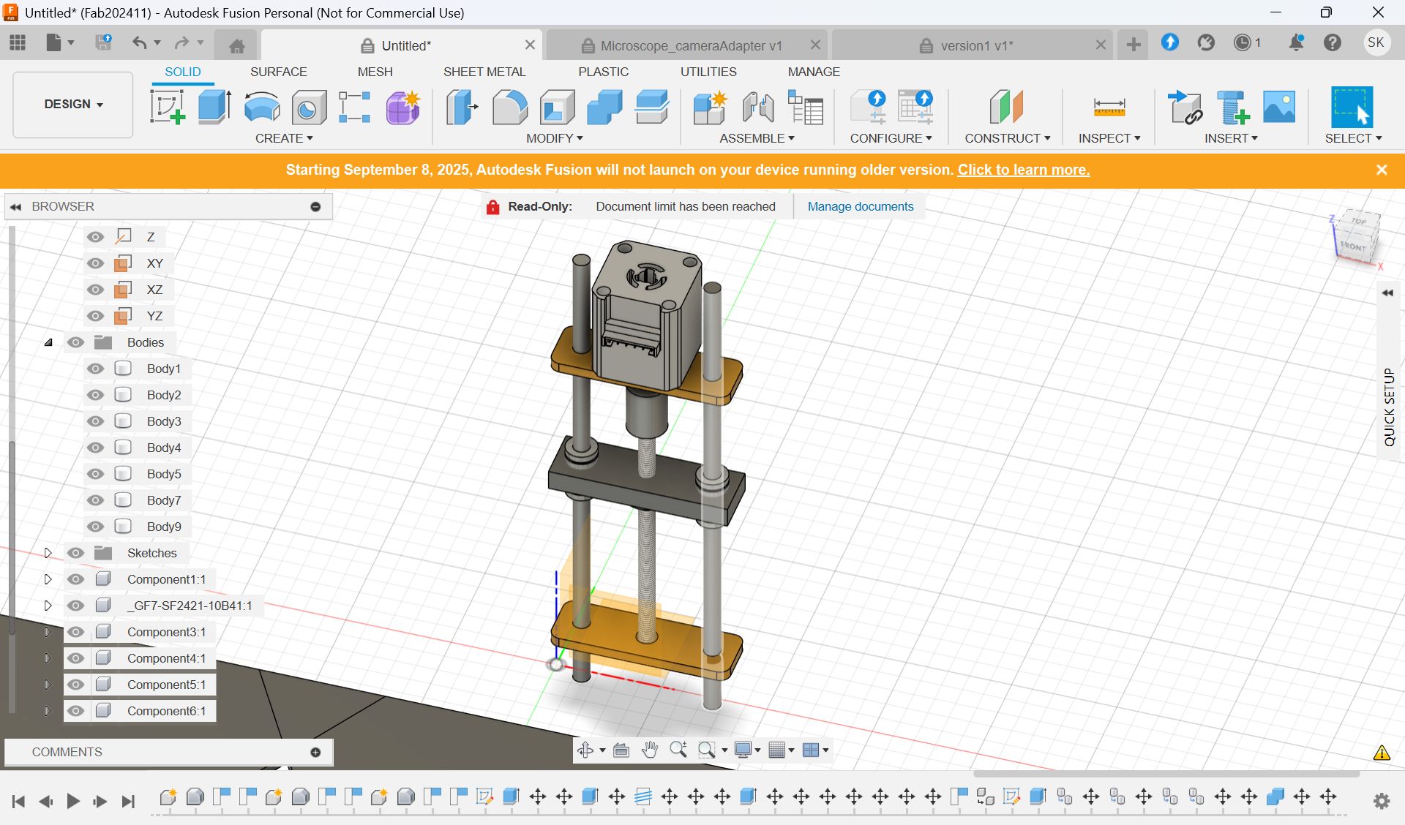This screenshot has width=1405, height=825.
Task: Open the CREATE dropdown menu
Action: [284, 138]
